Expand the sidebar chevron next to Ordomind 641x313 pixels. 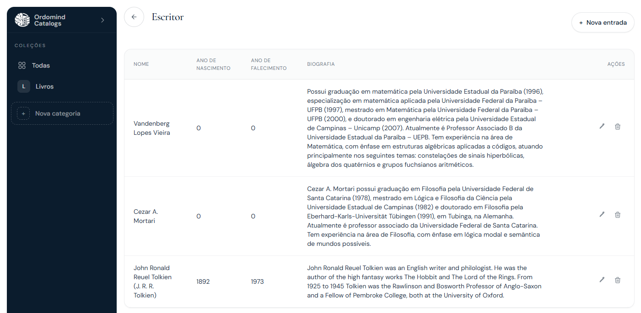102,20
